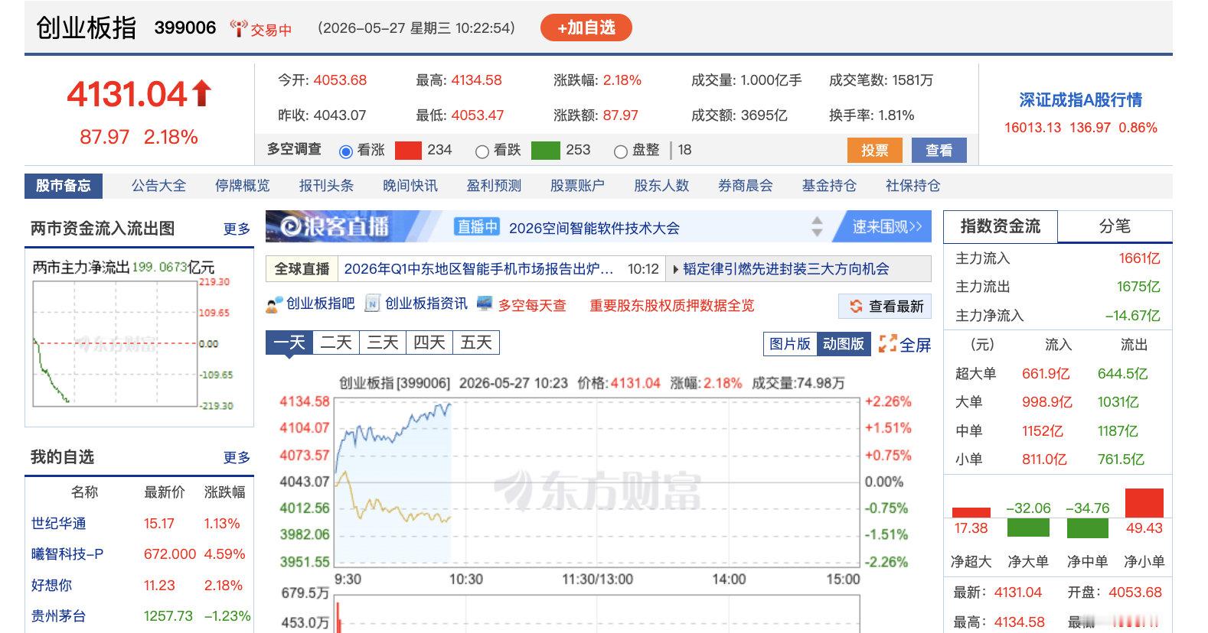Image resolution: width=1208 pixels, height=633 pixels.
Task: Click the 创业板指吧 forum icon
Action: [274, 304]
